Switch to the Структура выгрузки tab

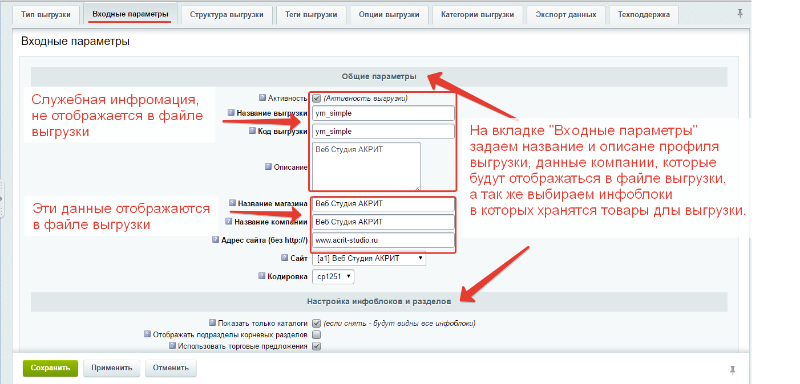227,14
